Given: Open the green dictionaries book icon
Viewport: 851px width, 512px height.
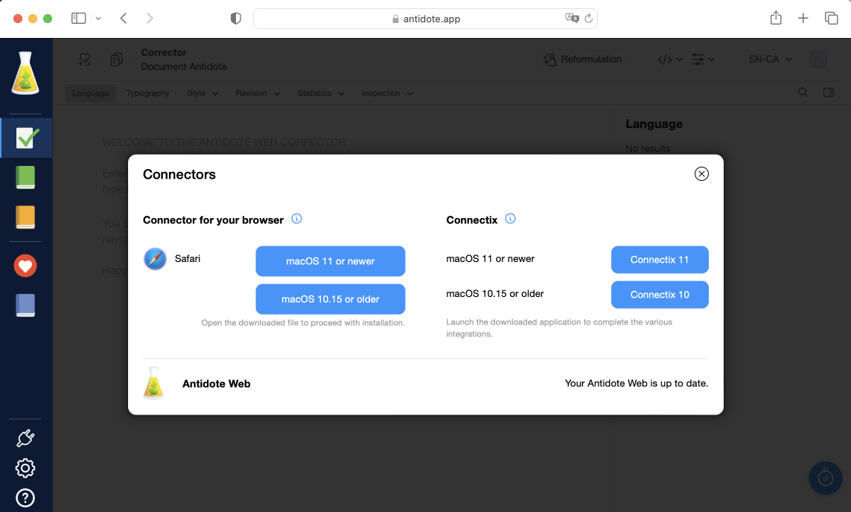Looking at the screenshot, I should point(26,177).
